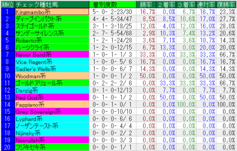Screen dimensions: 237x151
Task: Click the サンデーサイレンス系 cell
Action: click(x=52, y=33)
